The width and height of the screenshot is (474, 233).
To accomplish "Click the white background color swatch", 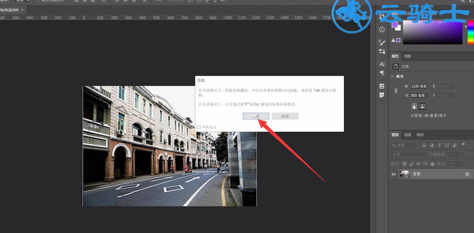I will click(x=398, y=28).
